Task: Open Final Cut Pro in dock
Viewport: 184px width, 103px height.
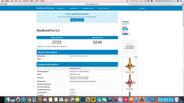Action: coord(66,100)
